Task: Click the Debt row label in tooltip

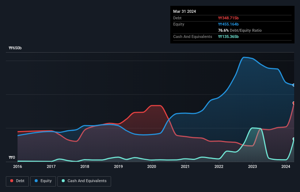Action: coord(177,18)
